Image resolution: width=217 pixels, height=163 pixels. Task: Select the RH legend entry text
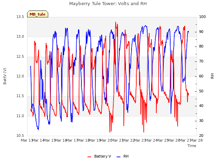126,156
